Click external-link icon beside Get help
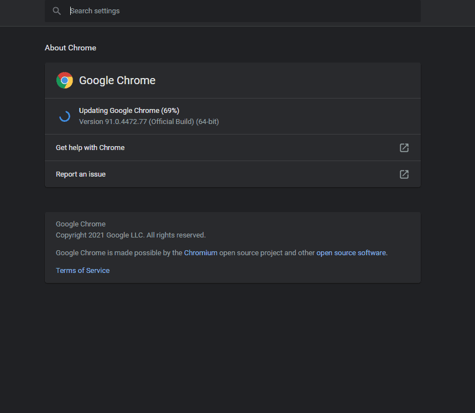 pyautogui.click(x=404, y=148)
